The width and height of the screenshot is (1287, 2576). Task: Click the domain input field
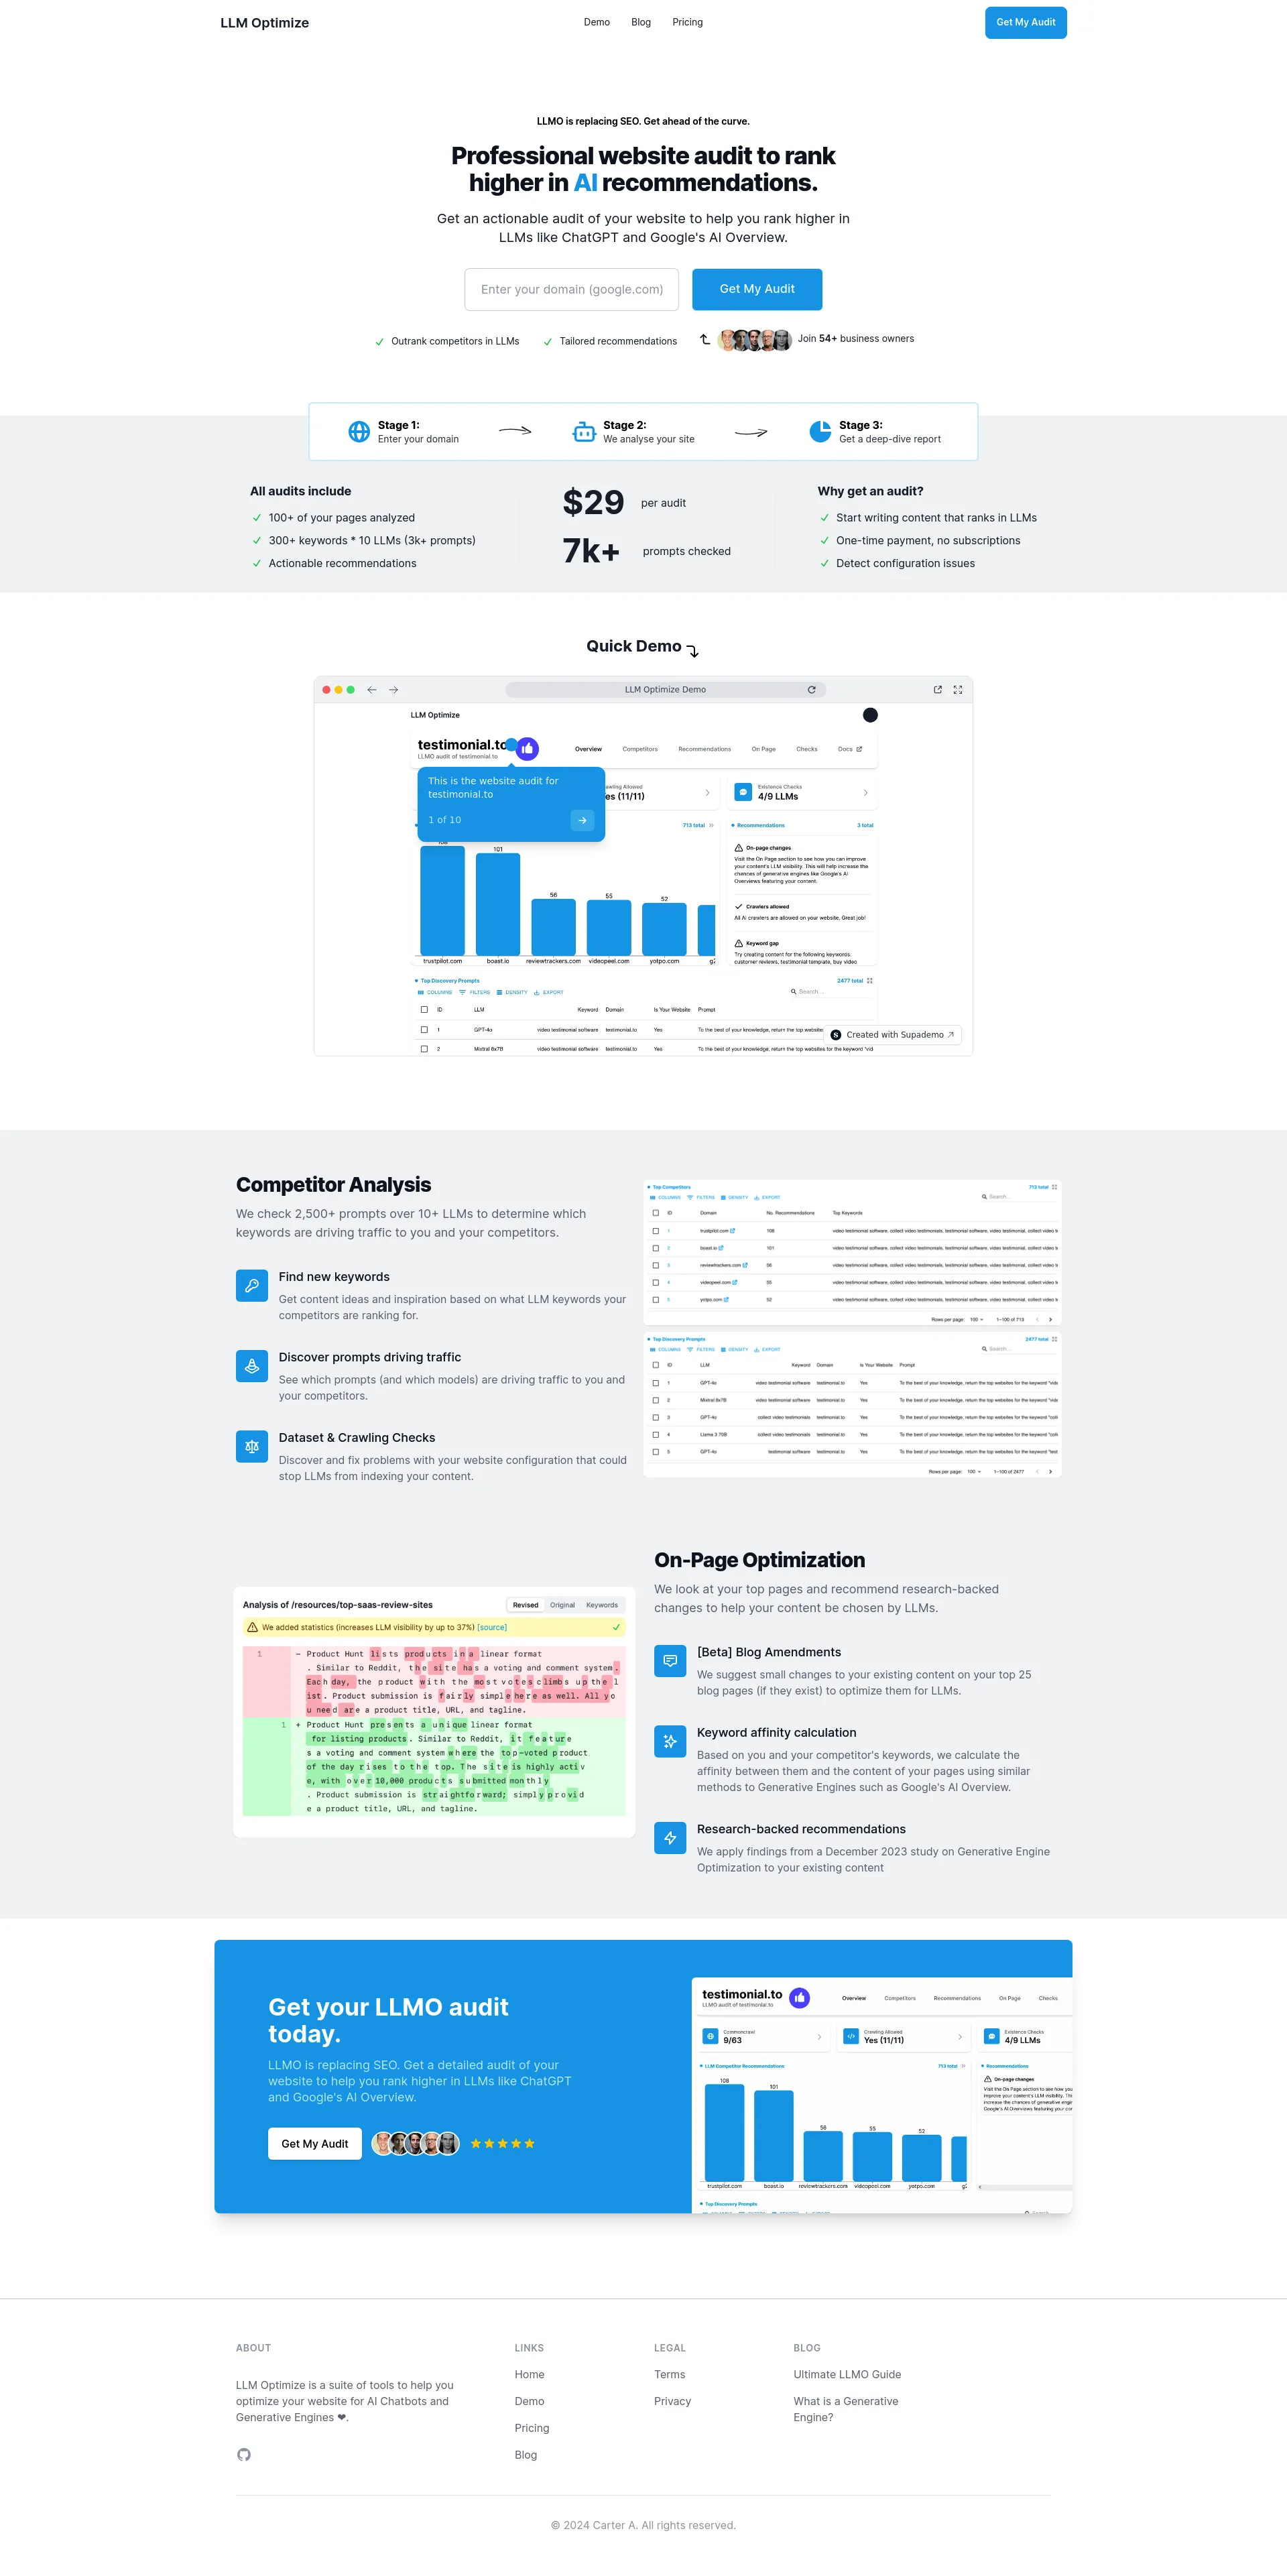(572, 289)
